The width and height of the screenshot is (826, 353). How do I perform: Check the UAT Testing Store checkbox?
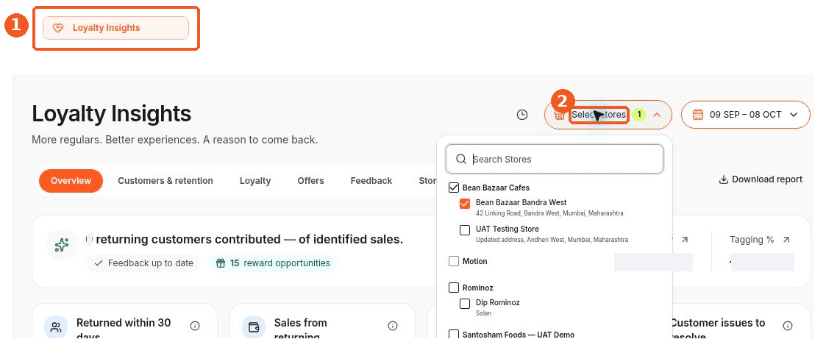pos(465,230)
